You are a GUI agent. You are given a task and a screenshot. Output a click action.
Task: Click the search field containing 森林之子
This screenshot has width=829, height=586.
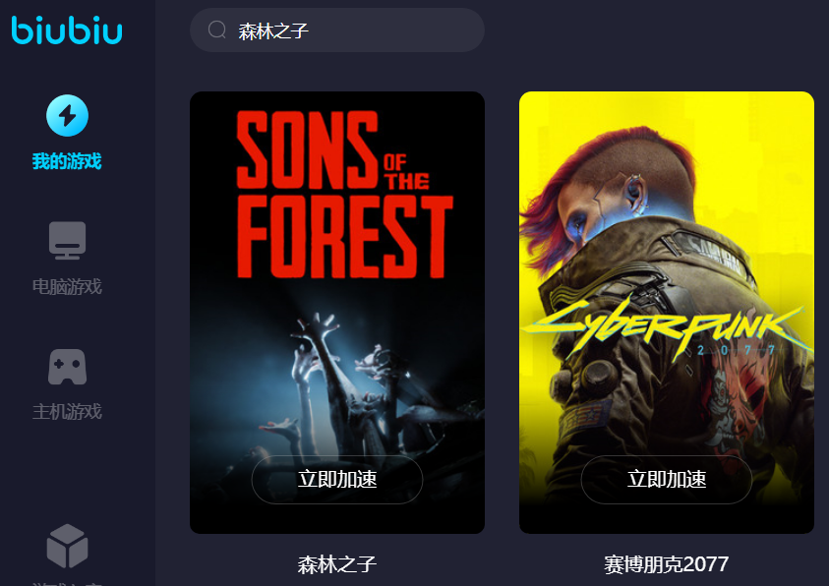337,30
